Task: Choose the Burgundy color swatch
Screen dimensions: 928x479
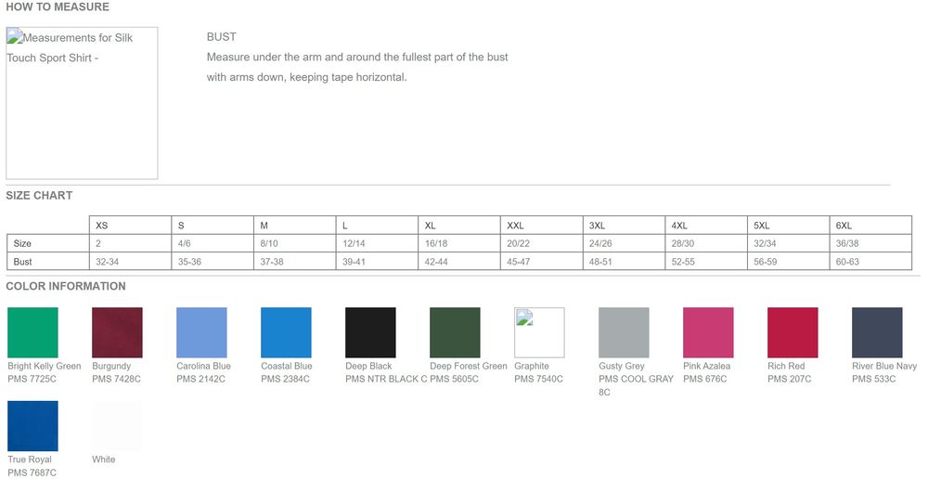Action: 117,332
